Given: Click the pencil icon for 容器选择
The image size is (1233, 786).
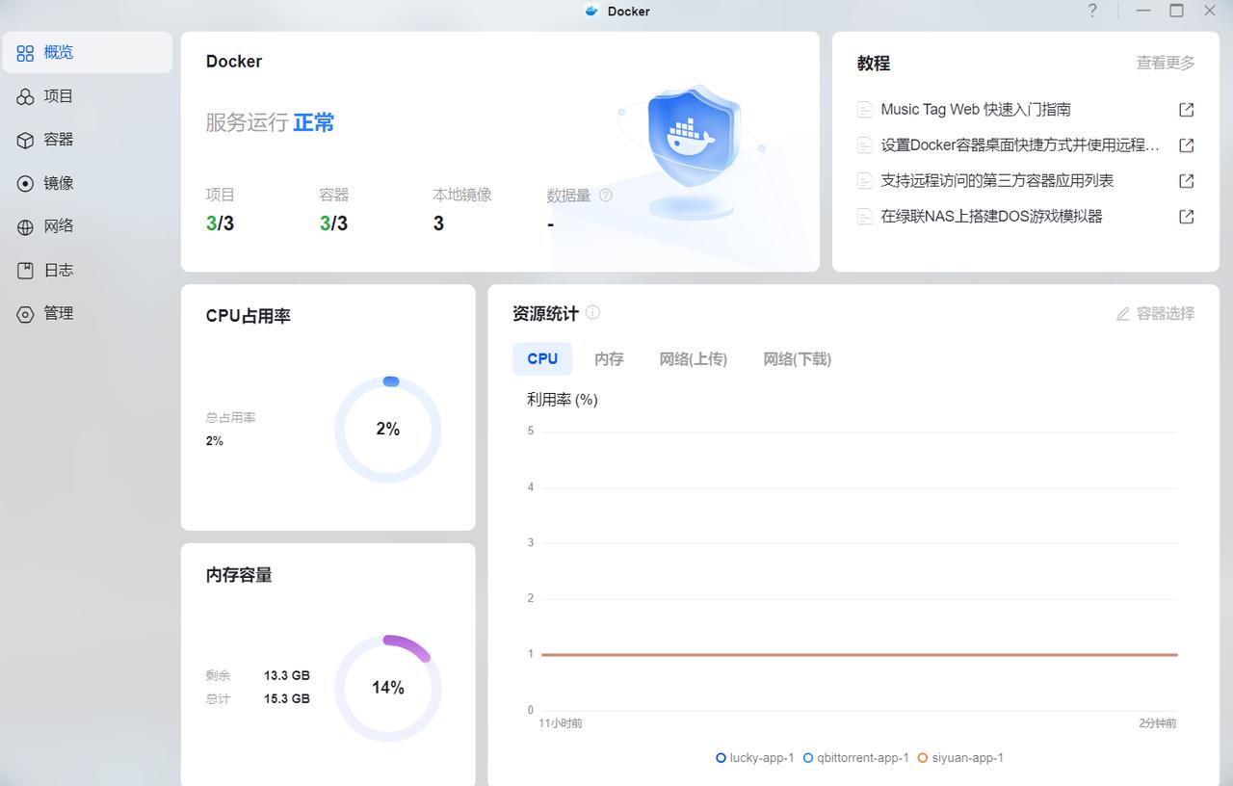Looking at the screenshot, I should (1122, 314).
